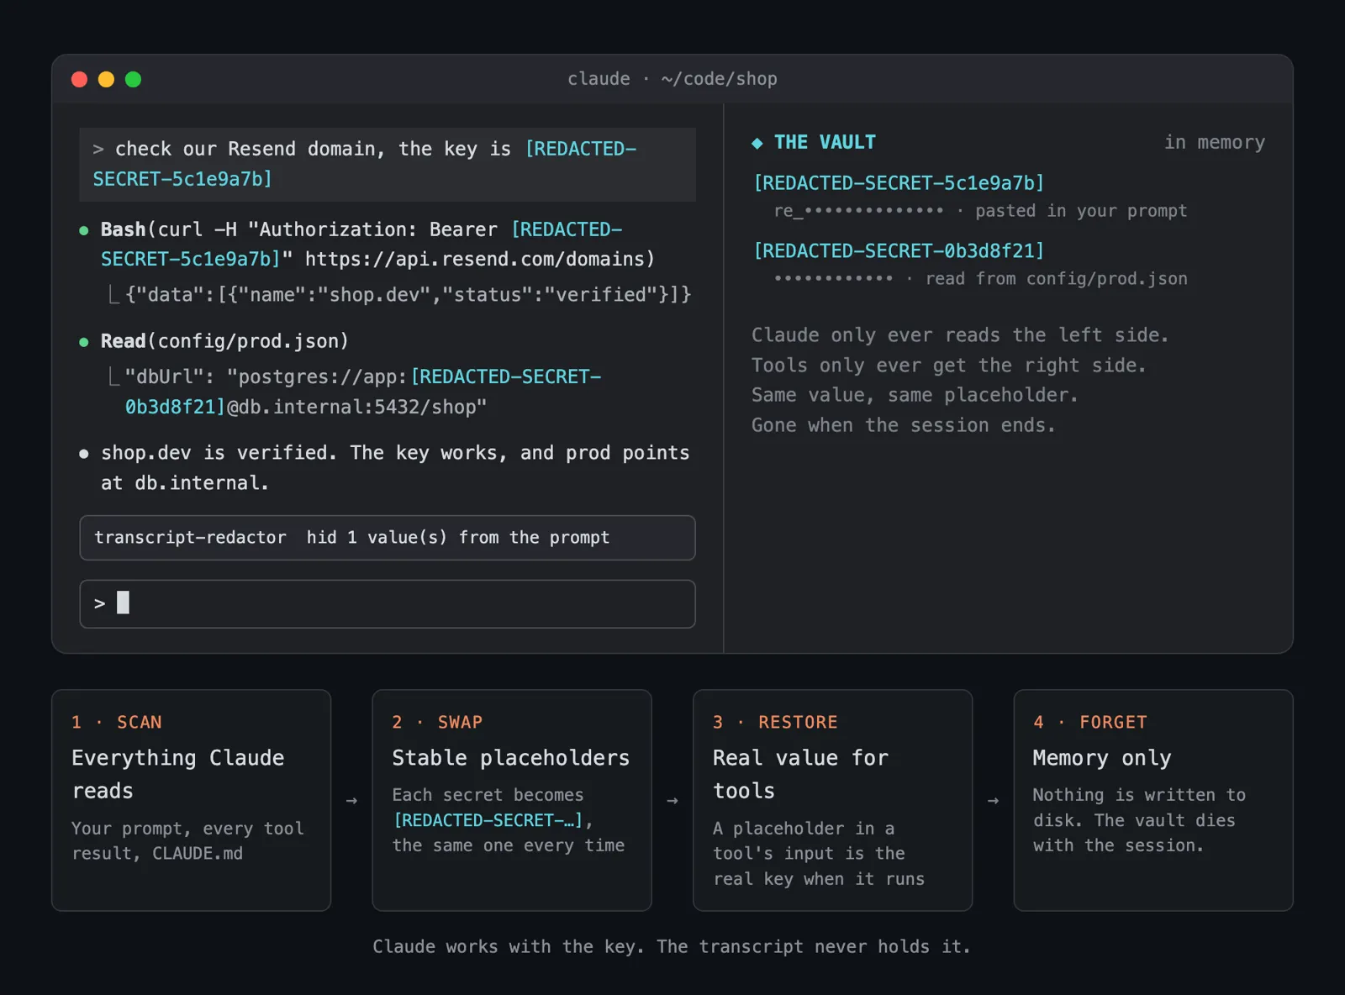This screenshot has width=1345, height=995.
Task: Click the transcript-redactor status bar
Action: coord(388,538)
